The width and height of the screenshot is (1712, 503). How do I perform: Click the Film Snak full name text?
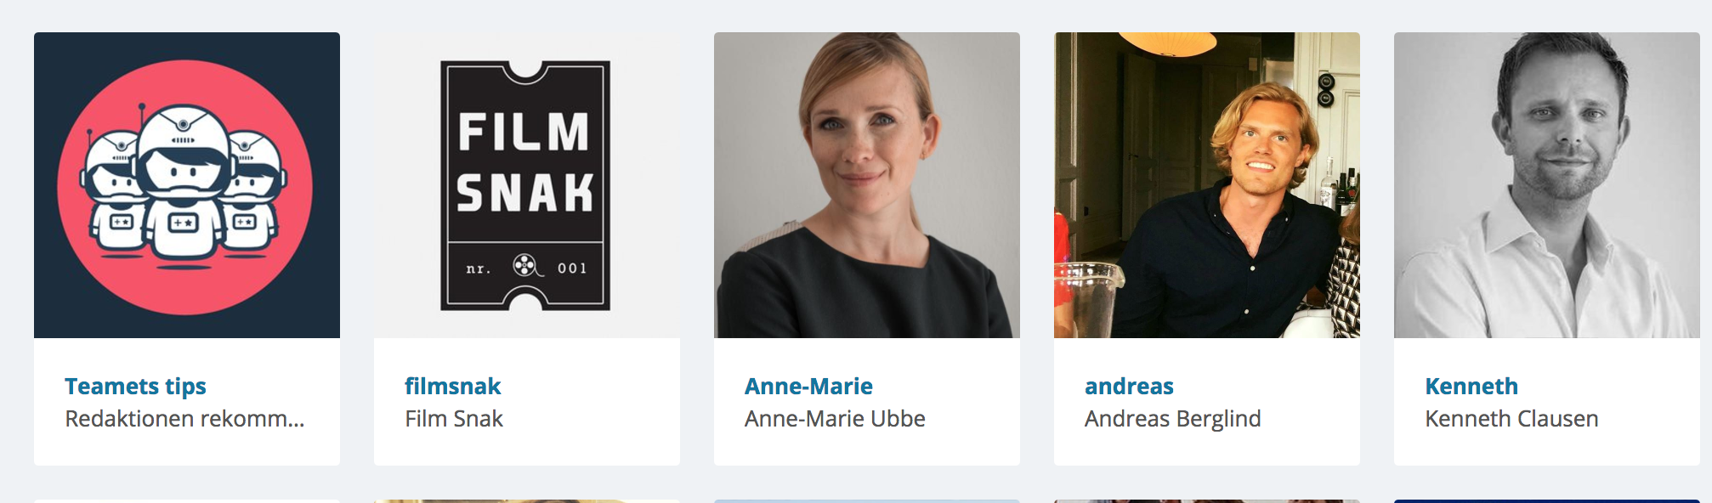coord(454,419)
